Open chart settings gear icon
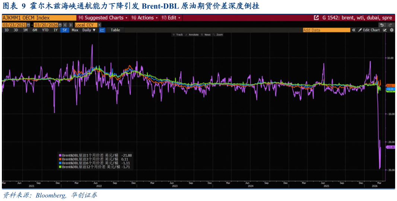Viewport: 397px width, 201px height. 391,30
